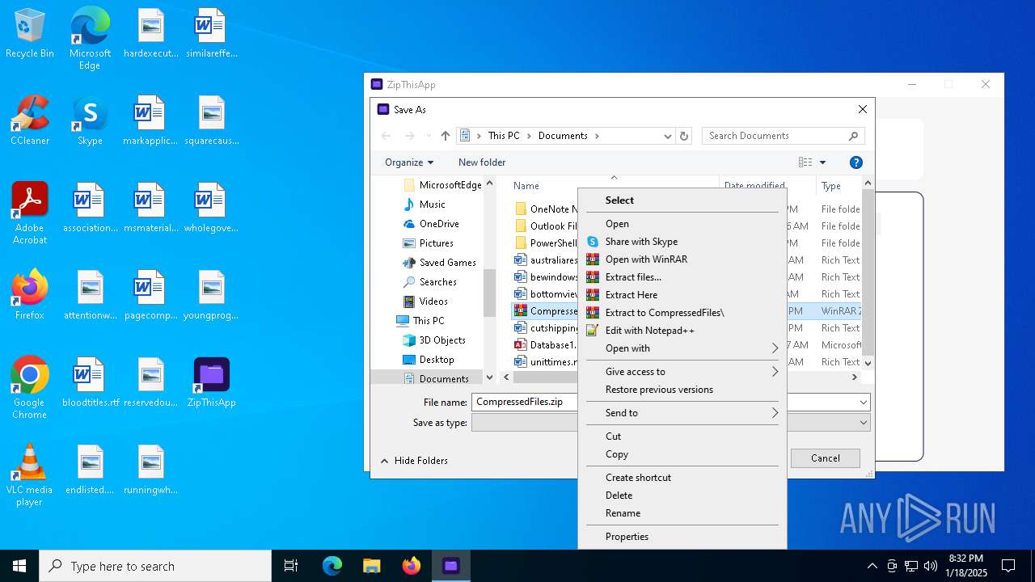The image size is (1035, 582).
Task: Collapse with Hide Folders
Action: (x=414, y=461)
